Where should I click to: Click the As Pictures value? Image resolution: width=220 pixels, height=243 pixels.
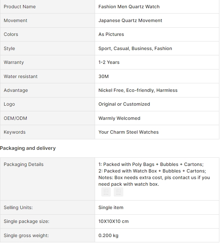(x=111, y=34)
